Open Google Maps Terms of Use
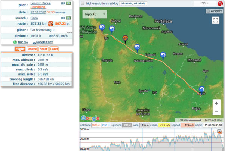The width and height of the screenshot is (225, 151). [213, 120]
